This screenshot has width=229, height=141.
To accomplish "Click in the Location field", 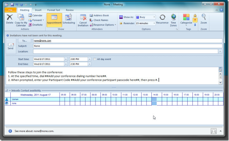I will [x=126, y=51].
